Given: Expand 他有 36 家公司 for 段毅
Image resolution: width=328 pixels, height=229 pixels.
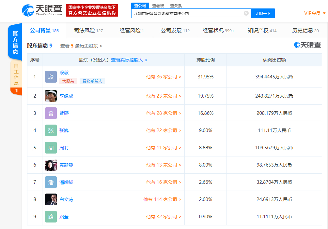Looking at the screenshot, I should (164, 77).
